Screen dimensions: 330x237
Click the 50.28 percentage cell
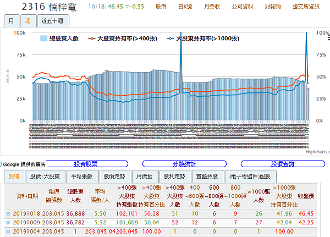coord(152,214)
